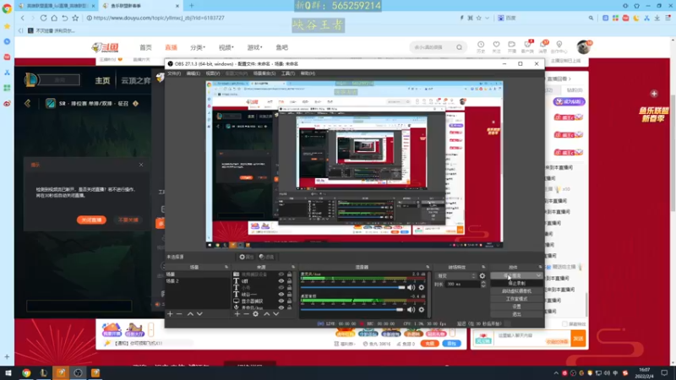Click 停止录制 button in OBS controls
Screen dimensions: 676x380
tap(516, 284)
